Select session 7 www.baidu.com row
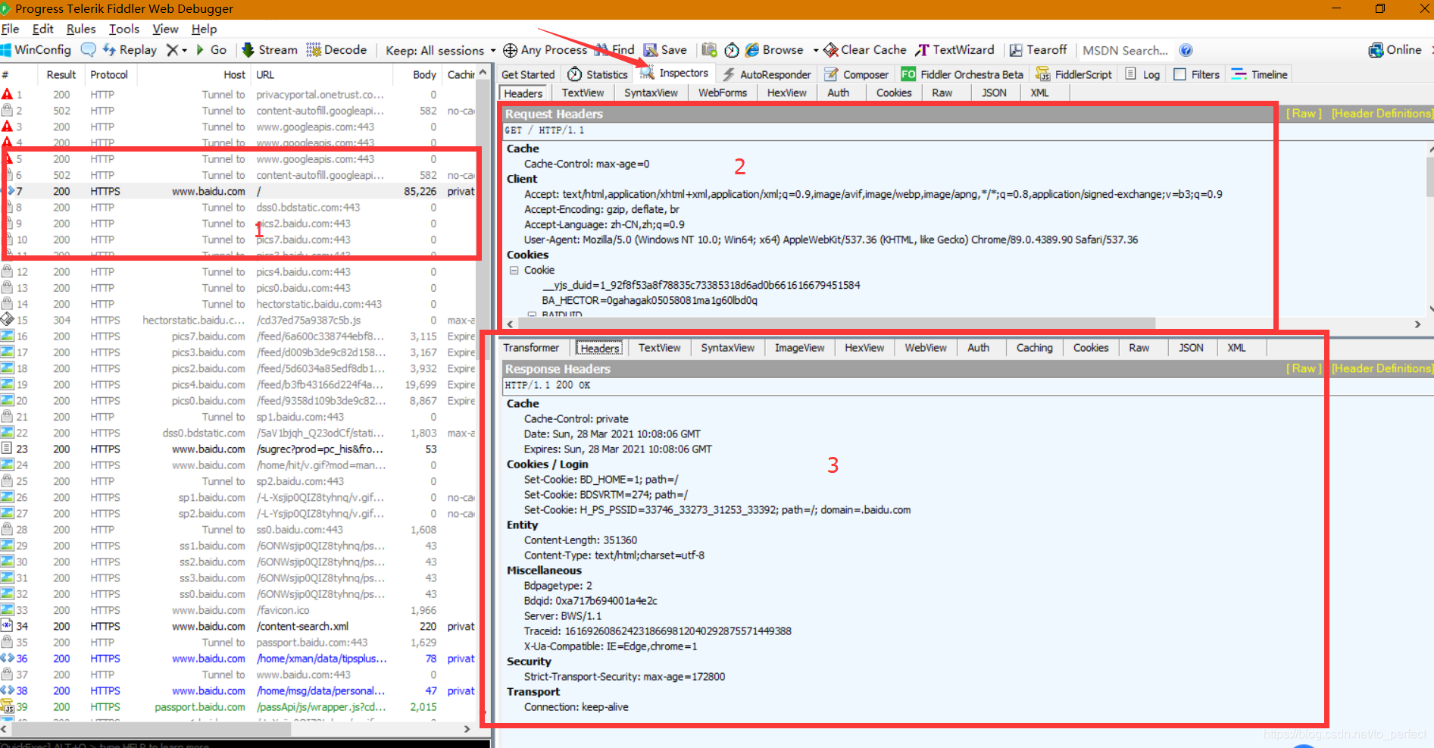The width and height of the screenshot is (1434, 748). pos(238,191)
